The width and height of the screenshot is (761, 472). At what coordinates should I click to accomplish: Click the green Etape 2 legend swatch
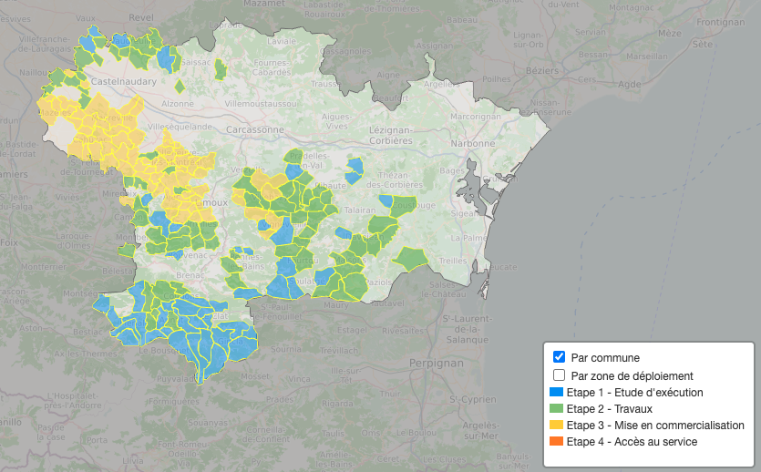tap(556, 409)
